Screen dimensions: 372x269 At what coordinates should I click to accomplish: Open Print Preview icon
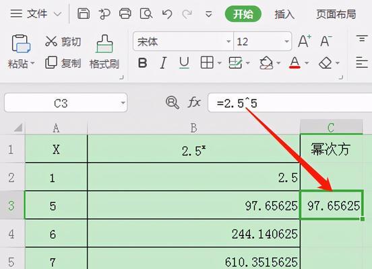tap(146, 13)
